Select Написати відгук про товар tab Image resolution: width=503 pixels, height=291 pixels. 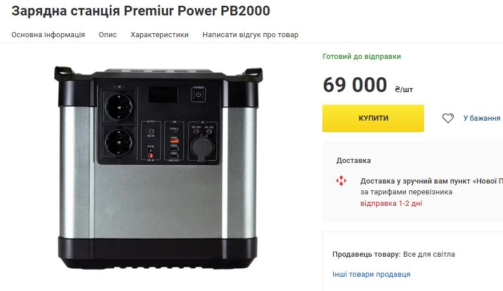(x=250, y=35)
